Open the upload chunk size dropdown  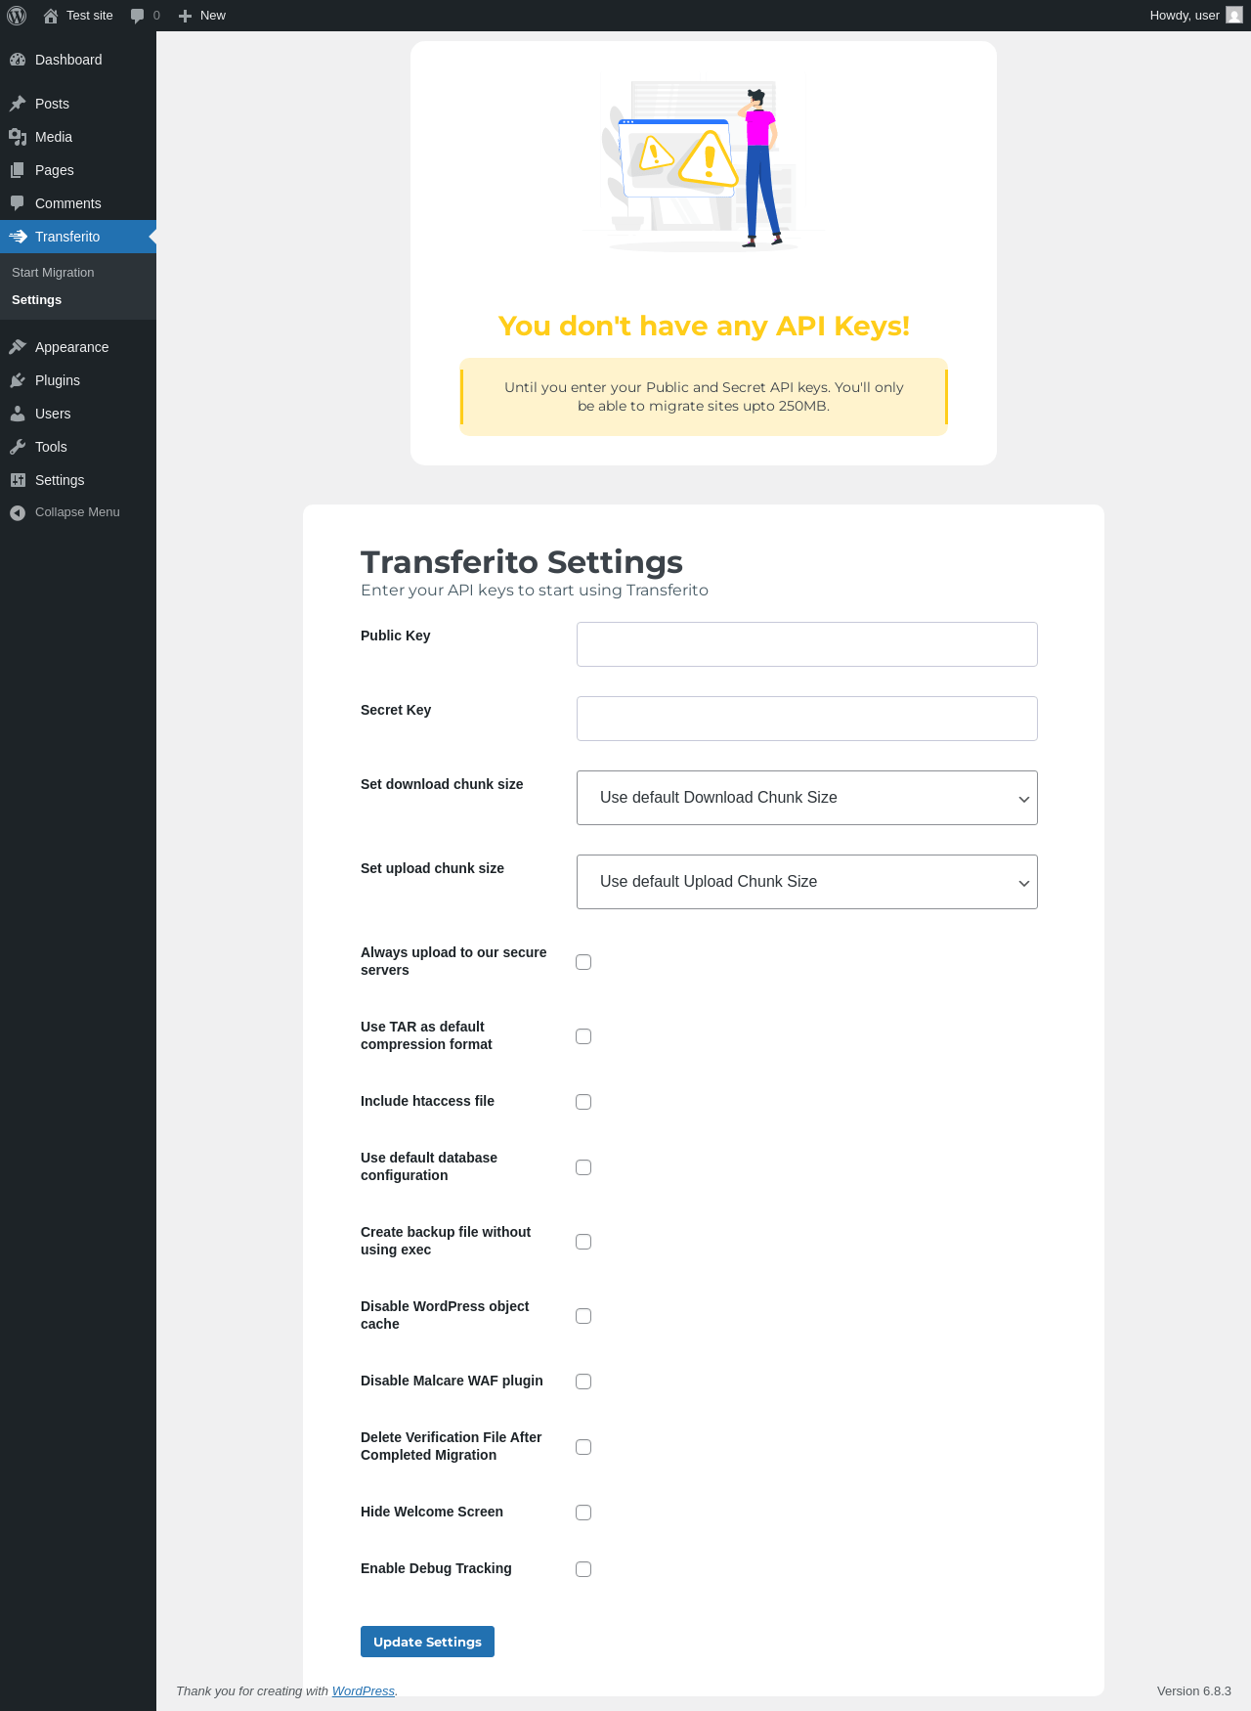click(807, 882)
